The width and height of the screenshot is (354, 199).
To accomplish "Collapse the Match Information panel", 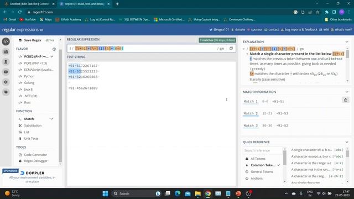I will pyautogui.click(x=347, y=92).
